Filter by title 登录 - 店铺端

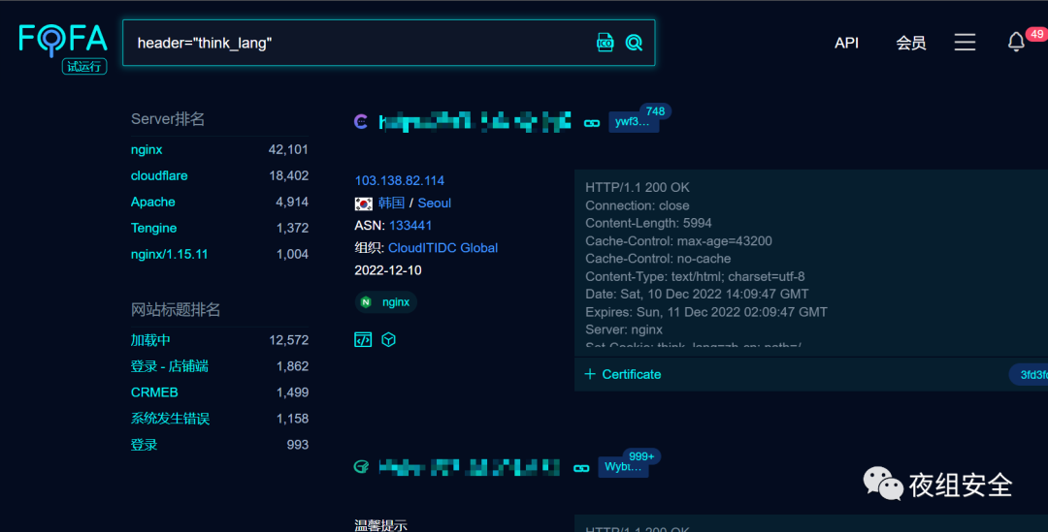tap(169, 365)
